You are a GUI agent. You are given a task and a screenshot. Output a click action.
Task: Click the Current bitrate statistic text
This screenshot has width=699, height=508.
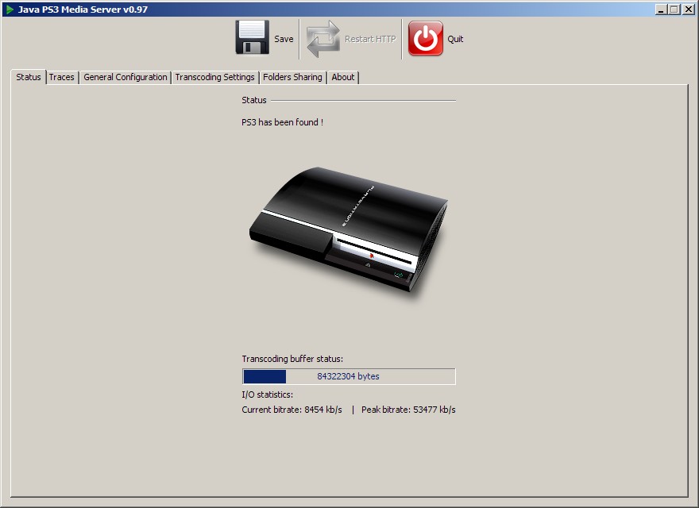click(x=292, y=410)
